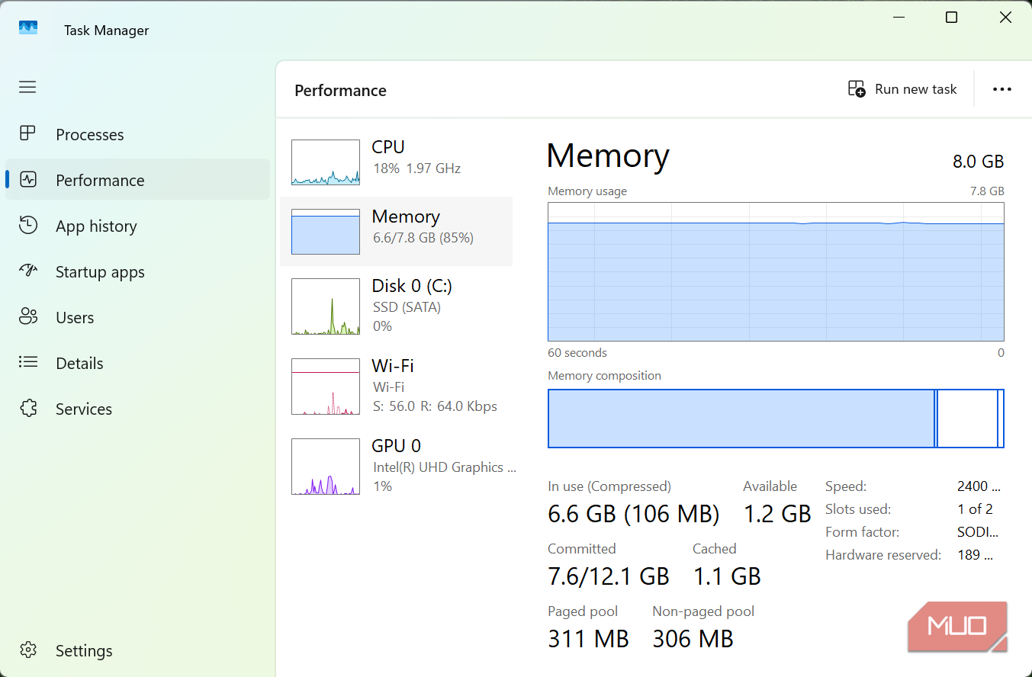Open the Users page label

click(75, 318)
